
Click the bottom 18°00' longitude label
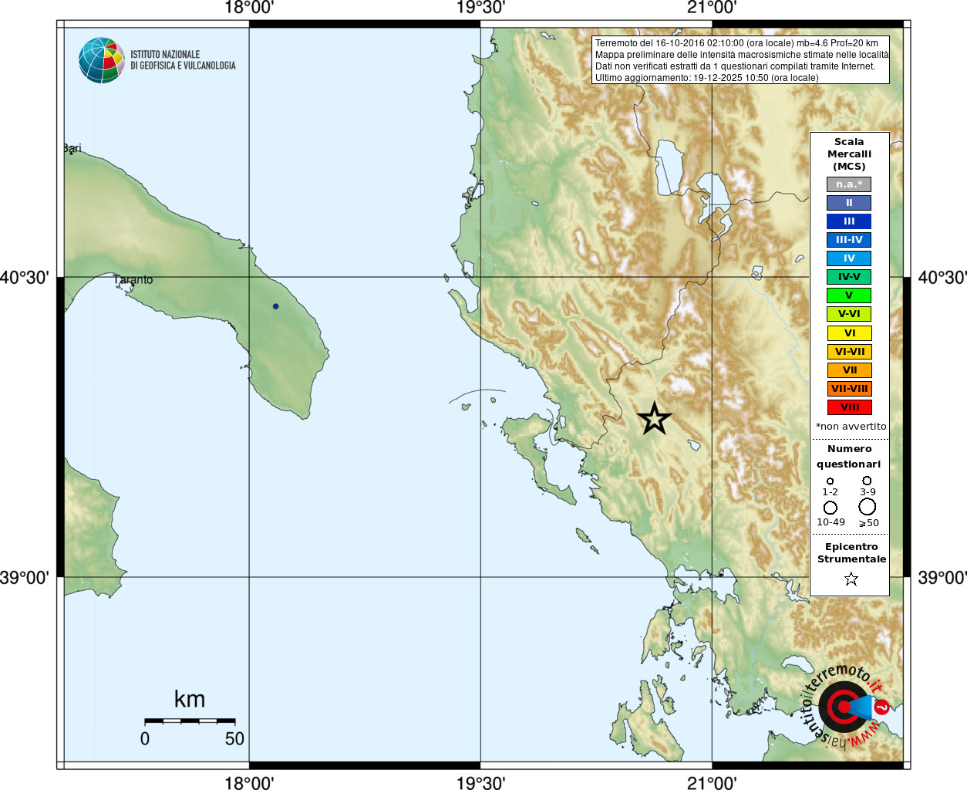coord(249,782)
